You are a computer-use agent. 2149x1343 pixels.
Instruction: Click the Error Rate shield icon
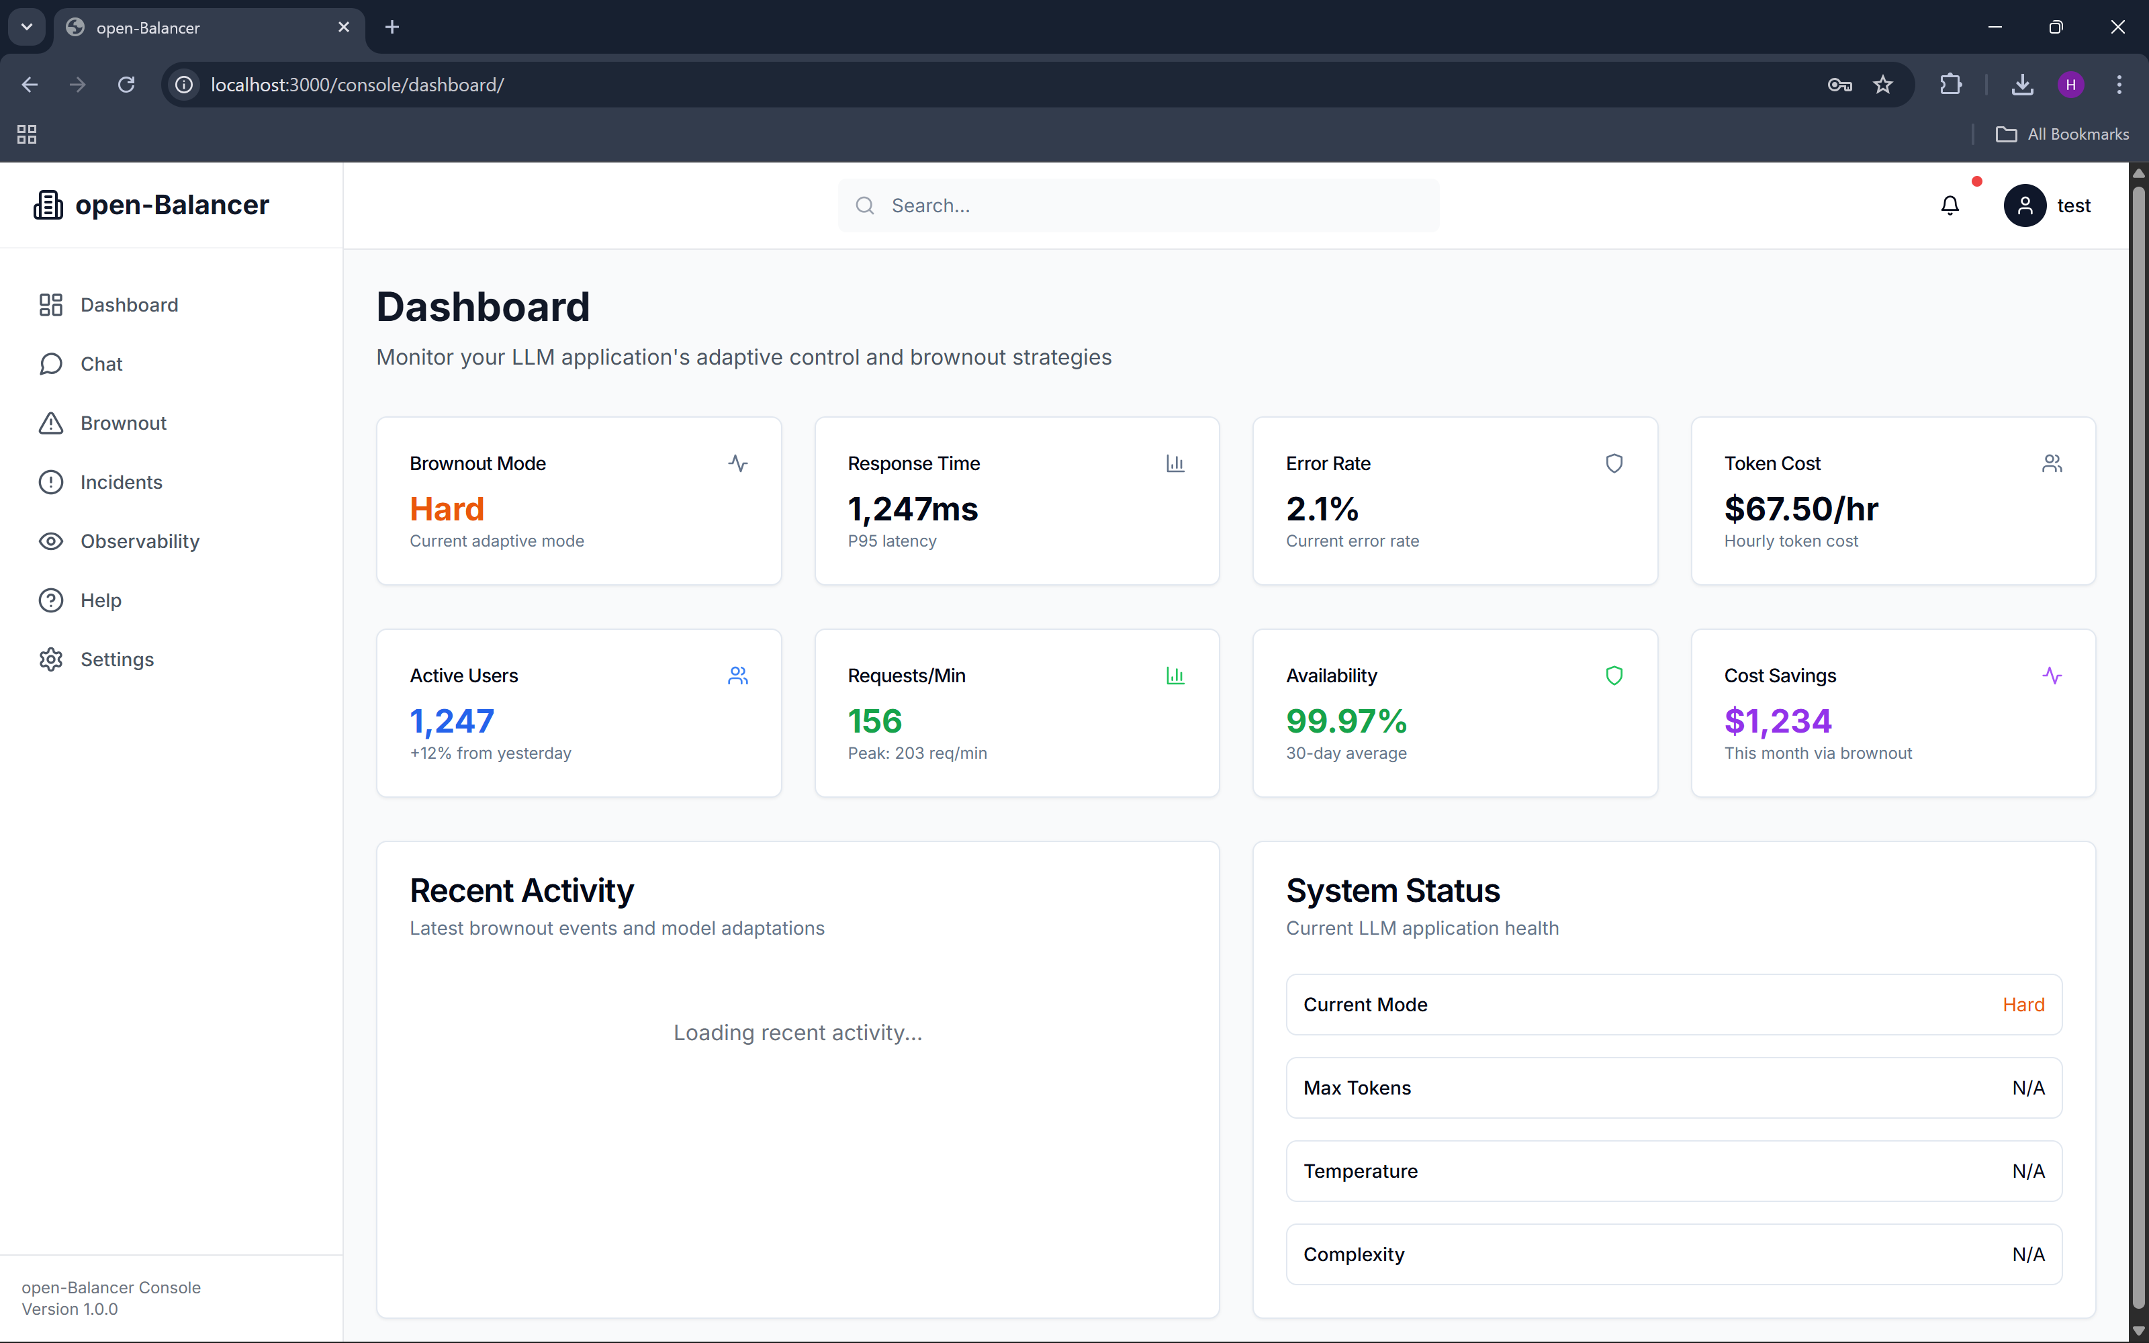[1614, 463]
